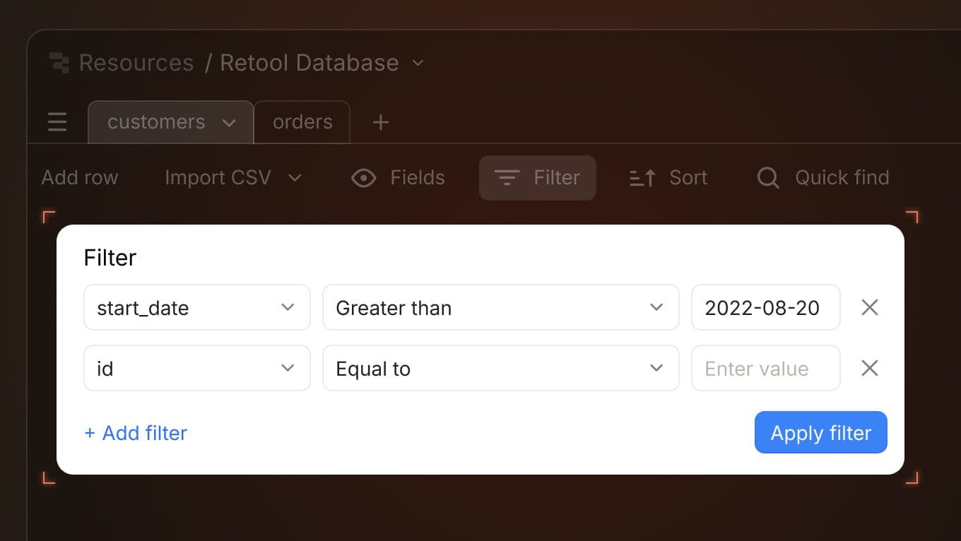
Task: Open the Equal to operator dropdown
Action: coord(501,368)
